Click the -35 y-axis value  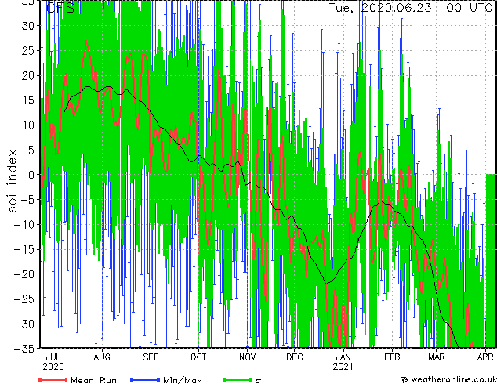[24, 349]
